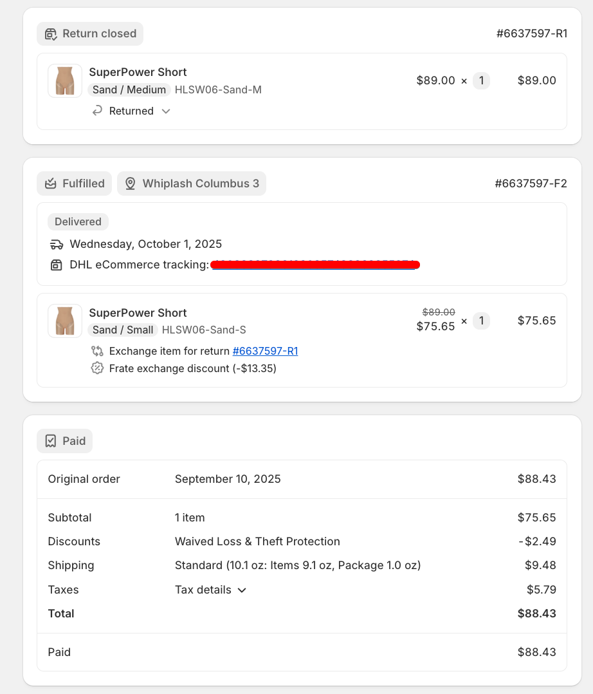Click the return arrow icon beside Returned
The height and width of the screenshot is (694, 593).
[98, 111]
